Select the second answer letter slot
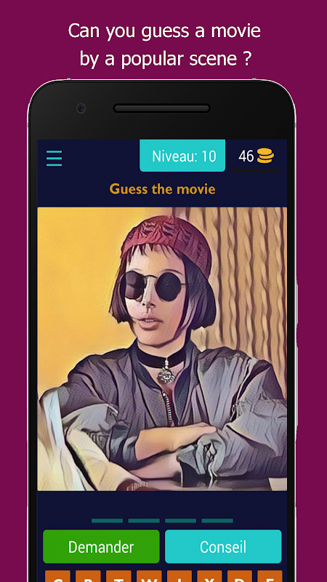 tap(144, 521)
